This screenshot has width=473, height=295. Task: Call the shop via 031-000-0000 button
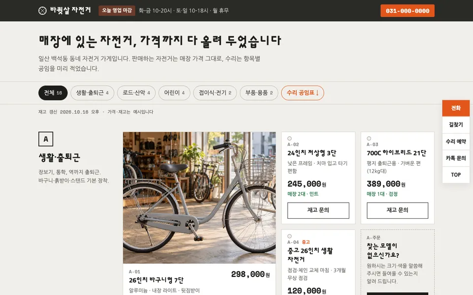point(407,10)
